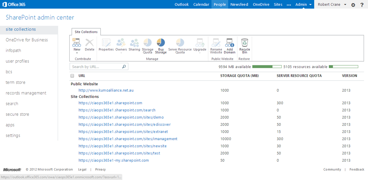368x180 pixels.
Task: Toggle the select-all checkbox beside URL
Action: pyautogui.click(x=72, y=76)
